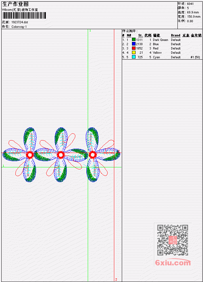Select the stitch count value '6041'
This screenshot has height=282, width=203.
(190, 4)
